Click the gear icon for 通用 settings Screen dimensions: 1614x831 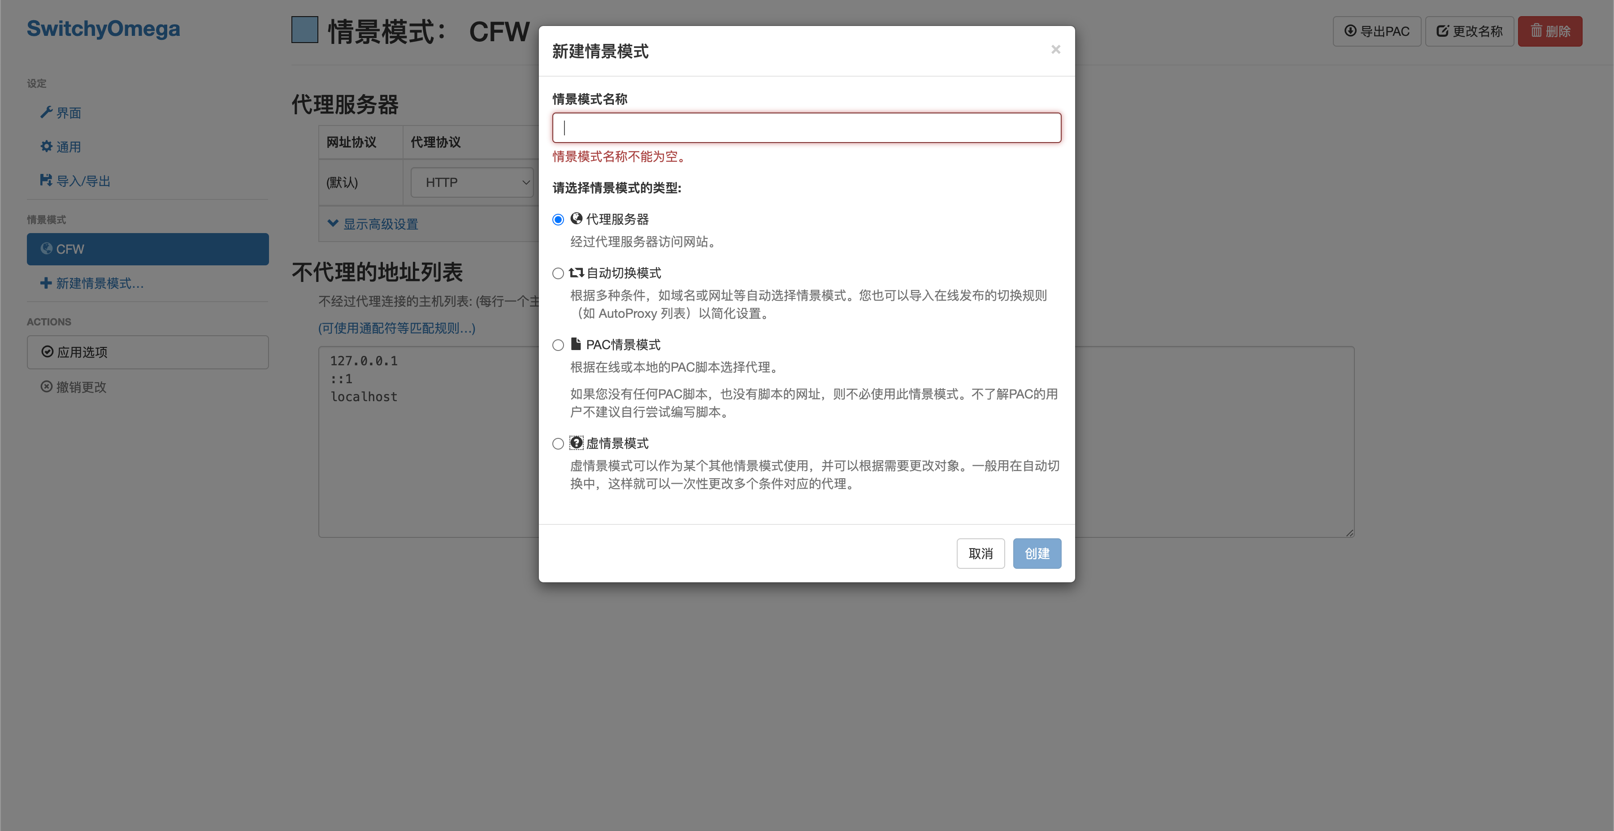(46, 146)
